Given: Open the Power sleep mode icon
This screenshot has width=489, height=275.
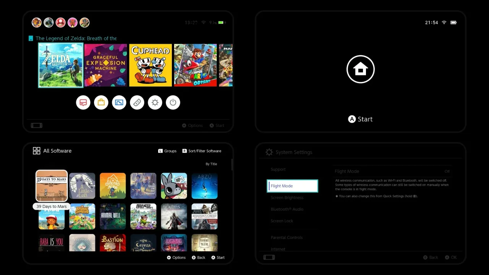Looking at the screenshot, I should pos(173,102).
